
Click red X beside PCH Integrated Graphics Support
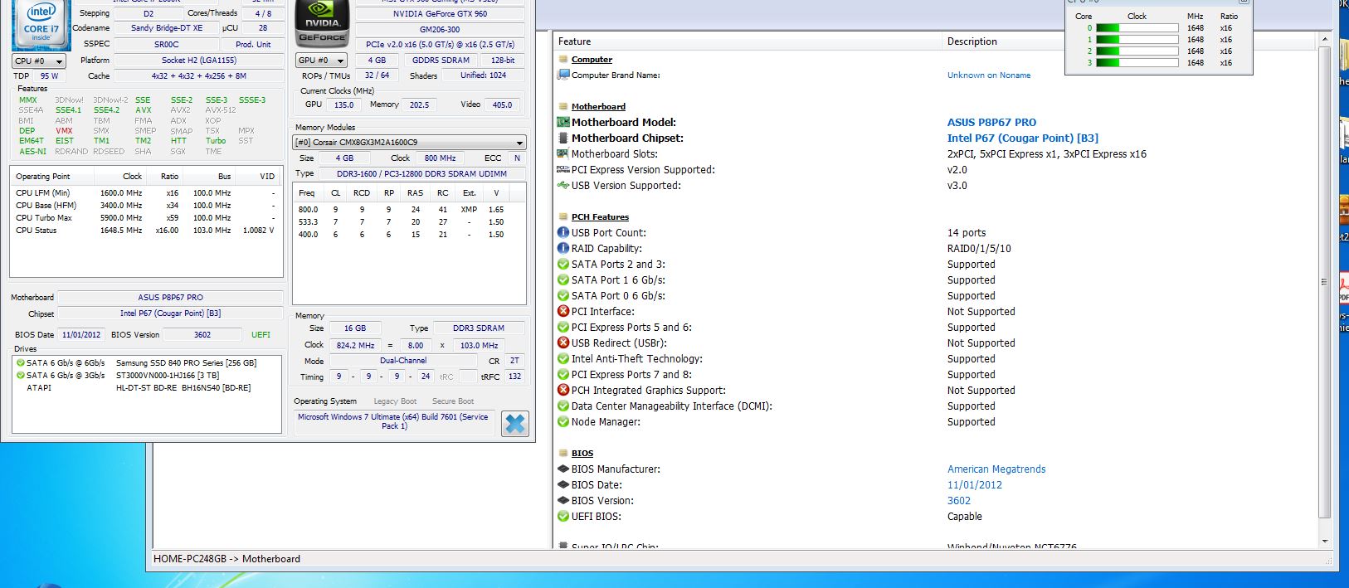[x=563, y=390]
